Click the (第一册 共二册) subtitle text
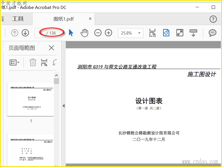Image resolution: width=222 pixels, height=167 pixels. [x=149, y=108]
